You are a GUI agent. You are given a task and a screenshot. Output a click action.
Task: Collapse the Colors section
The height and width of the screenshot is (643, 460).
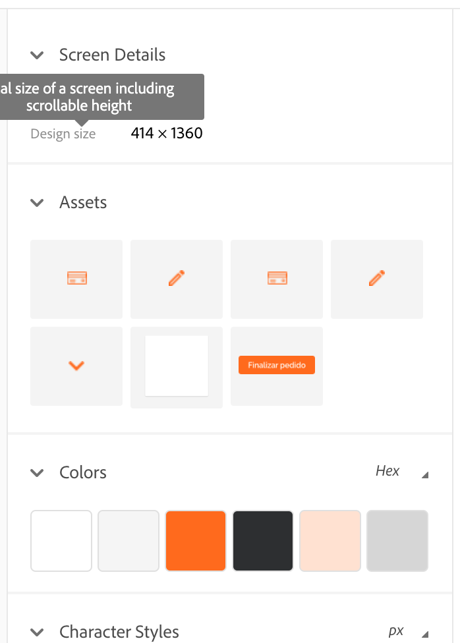pos(38,473)
